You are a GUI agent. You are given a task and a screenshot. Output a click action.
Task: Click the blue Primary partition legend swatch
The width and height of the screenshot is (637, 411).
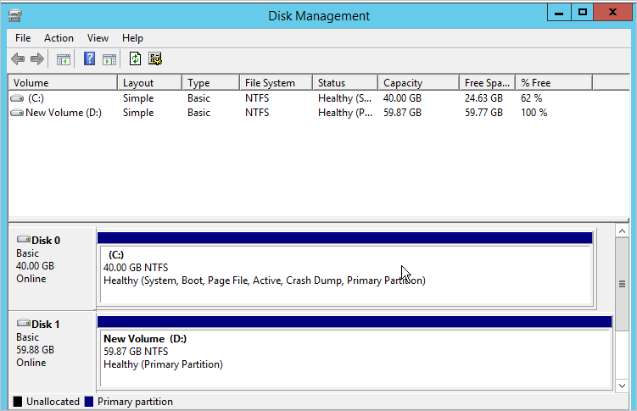coord(89,402)
